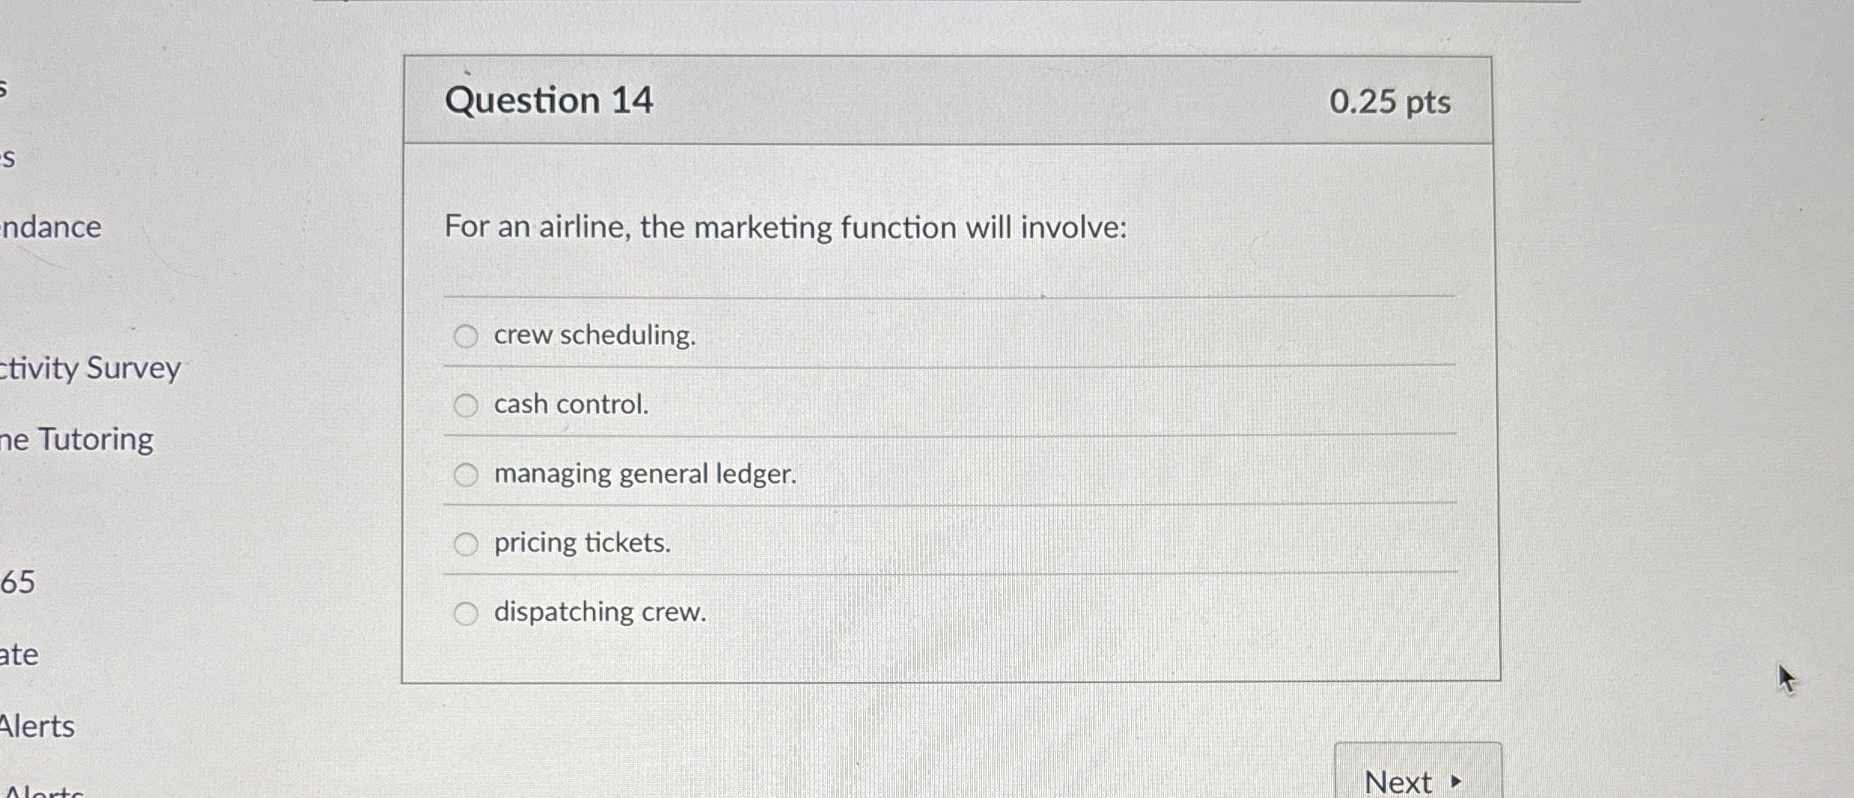Click the Question 14 header
This screenshot has width=1854, height=798.
click(x=547, y=99)
